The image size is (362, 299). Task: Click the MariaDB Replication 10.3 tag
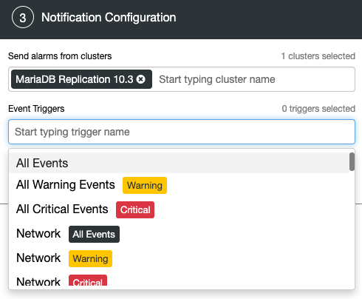point(75,79)
